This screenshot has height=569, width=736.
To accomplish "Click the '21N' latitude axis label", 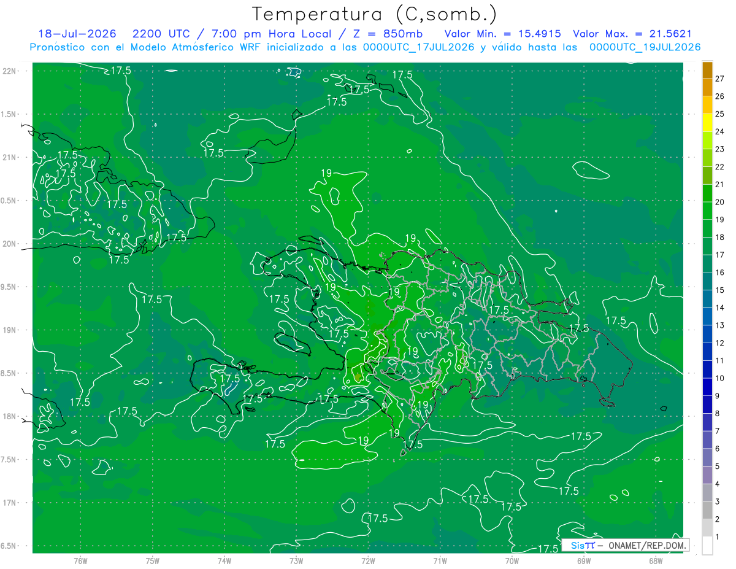I will 9,157.
